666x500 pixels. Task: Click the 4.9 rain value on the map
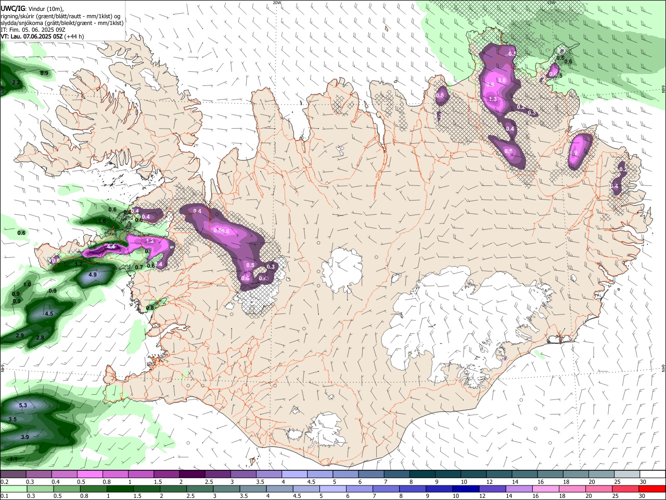coord(93,274)
